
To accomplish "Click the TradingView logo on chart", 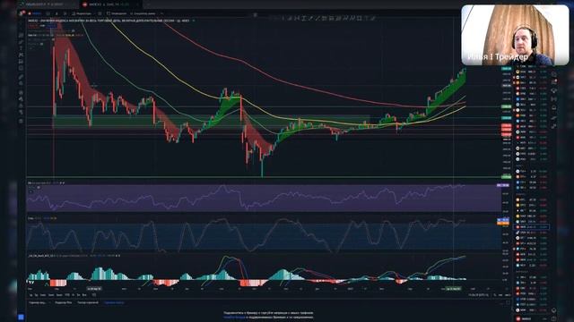I will [31, 282].
